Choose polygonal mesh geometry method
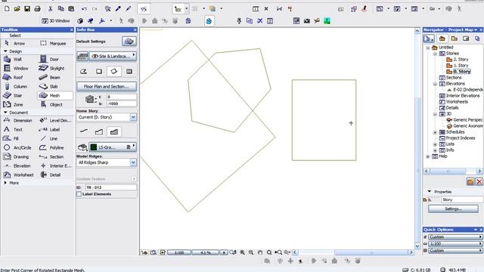This screenshot has height=272, width=484. 84,71
